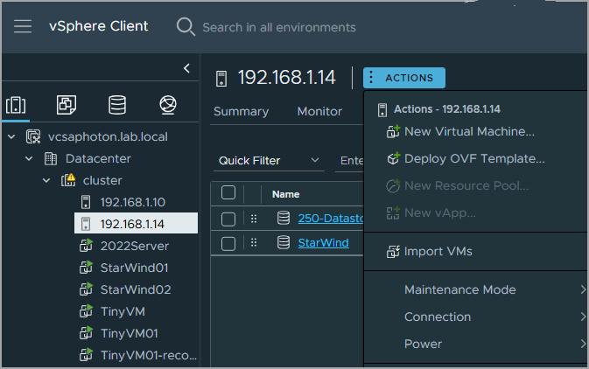Viewport: 589px width, 369px height.
Task: Toggle the select-all checkbox in table header
Action: (x=228, y=193)
